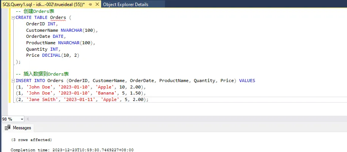Click the '(3 rows affected)' message

(31, 140)
